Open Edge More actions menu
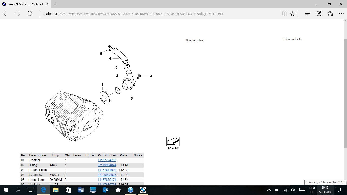This screenshot has height=195, width=347. pos(341,14)
